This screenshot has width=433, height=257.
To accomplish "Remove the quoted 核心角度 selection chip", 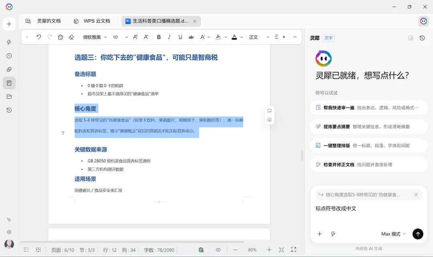I will (x=416, y=195).
